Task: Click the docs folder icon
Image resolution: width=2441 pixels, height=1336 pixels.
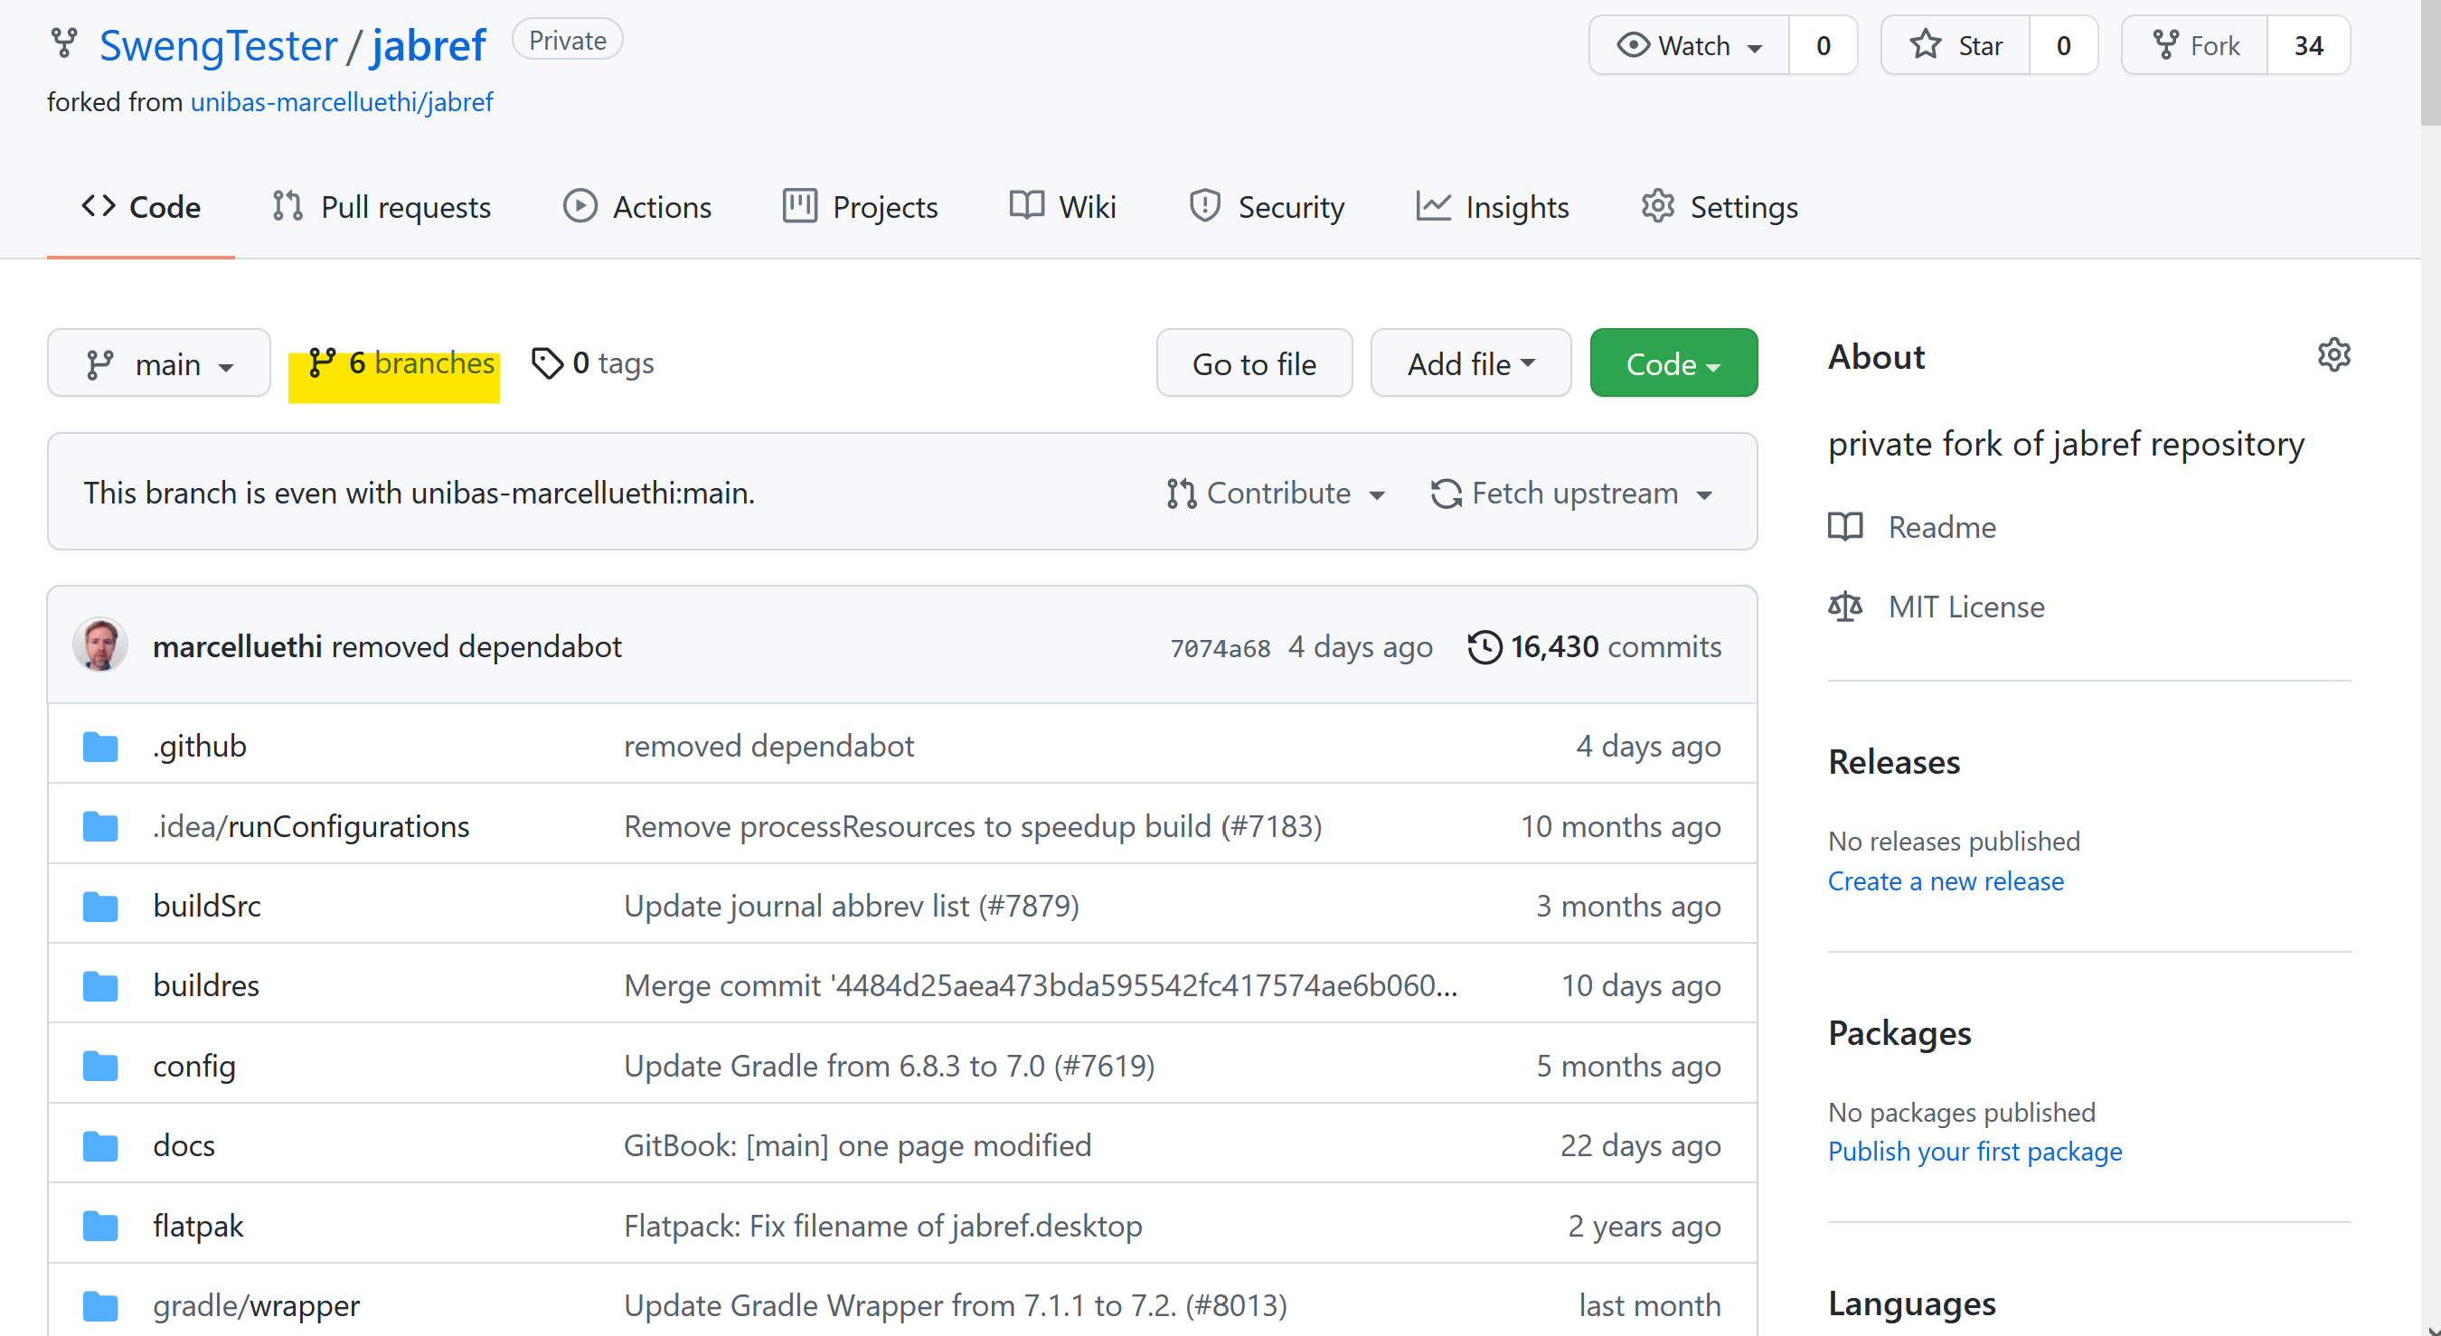Action: (100, 1146)
